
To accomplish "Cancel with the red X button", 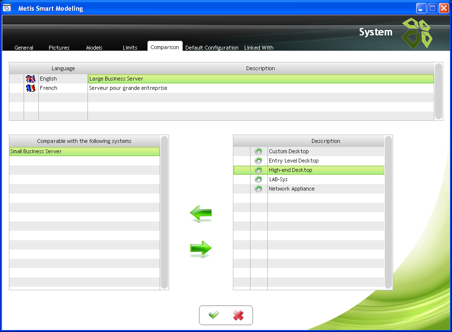I will pos(238,315).
